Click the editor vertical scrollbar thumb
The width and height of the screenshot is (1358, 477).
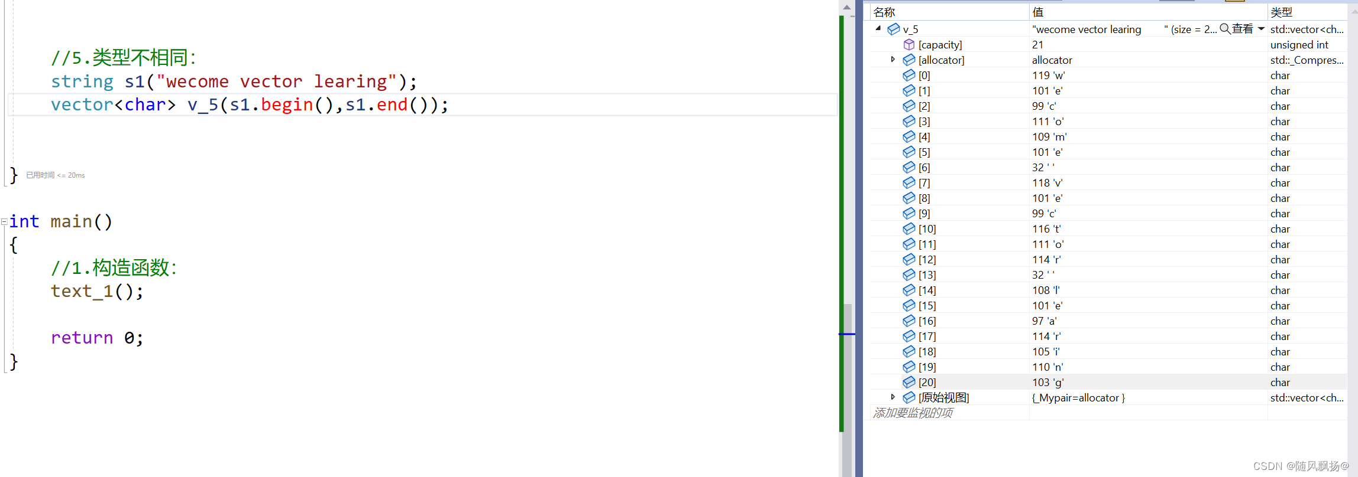click(848, 390)
